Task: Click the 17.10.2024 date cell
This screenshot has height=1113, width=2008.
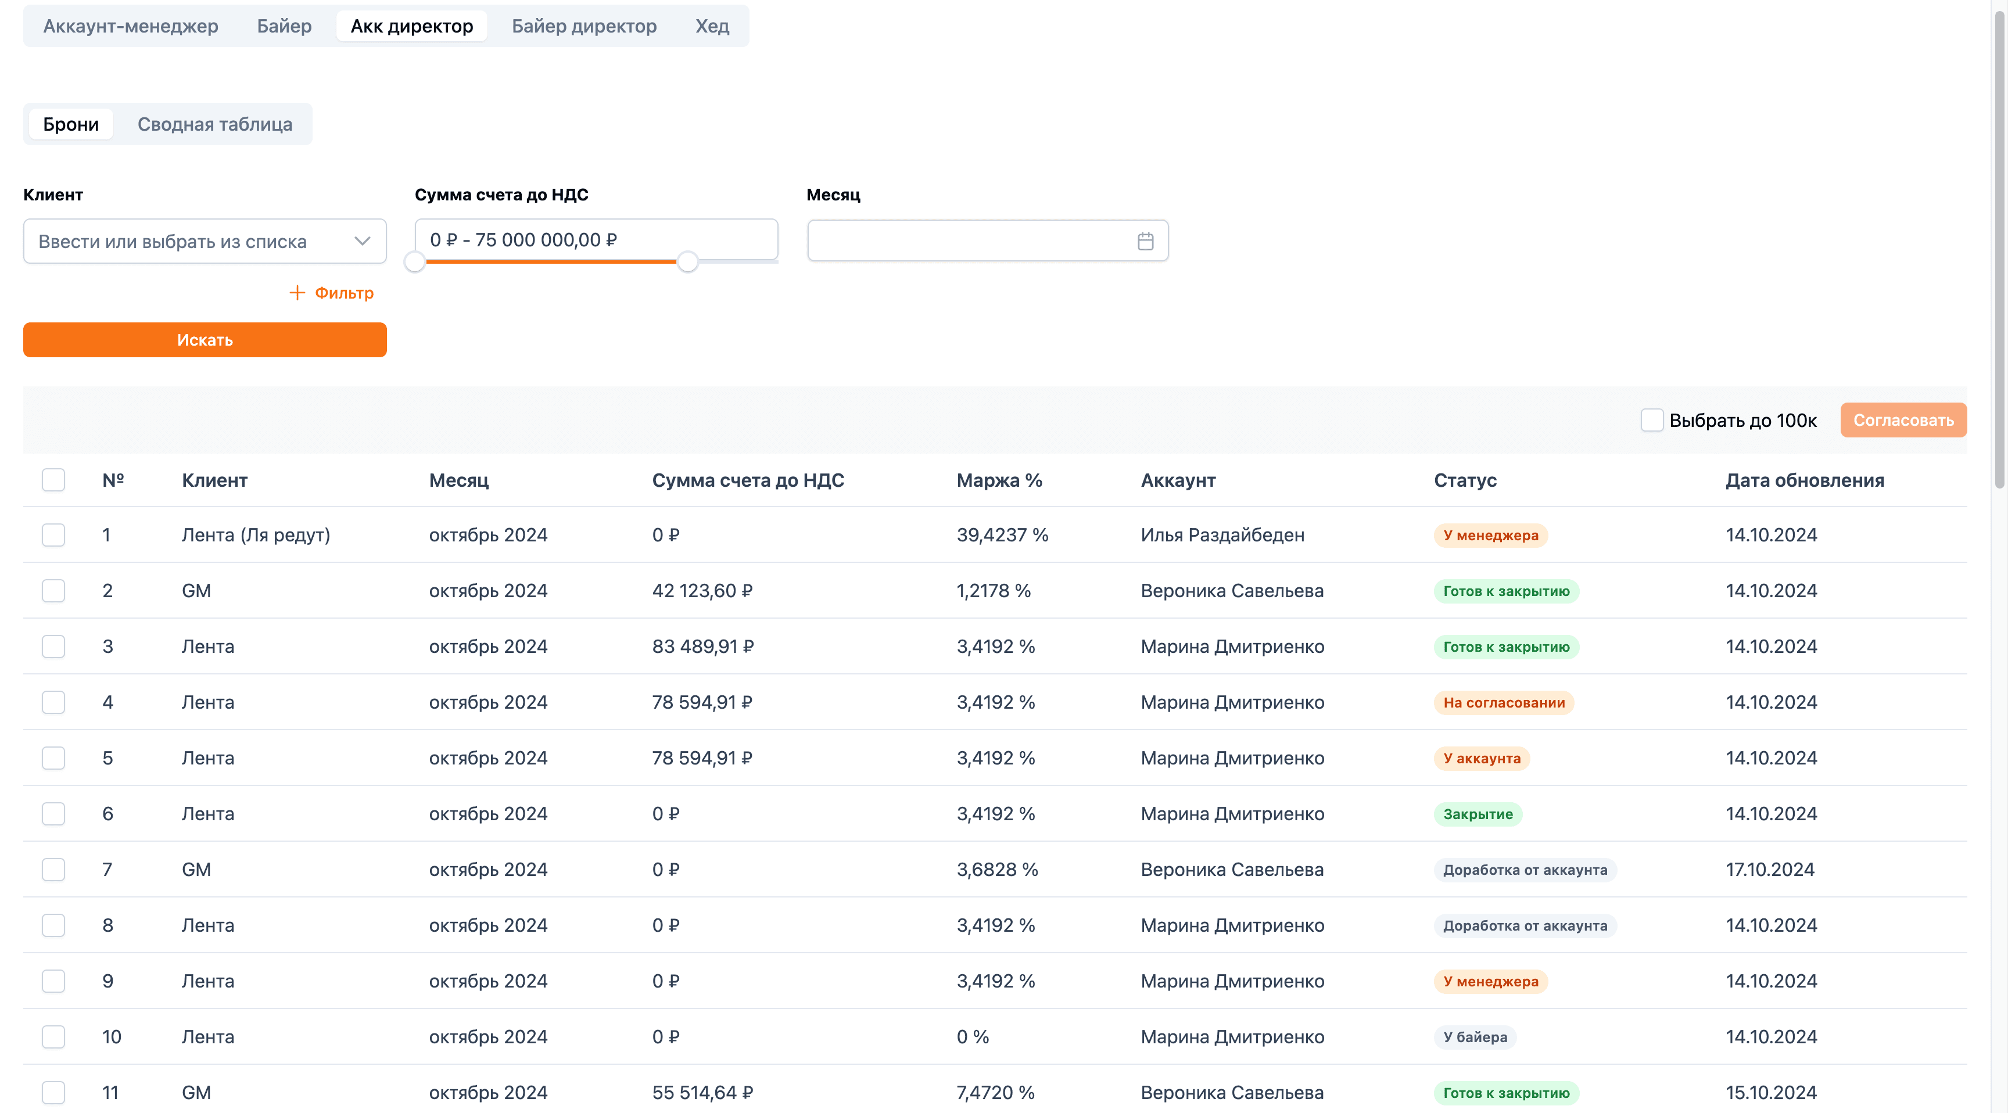Action: [1769, 869]
